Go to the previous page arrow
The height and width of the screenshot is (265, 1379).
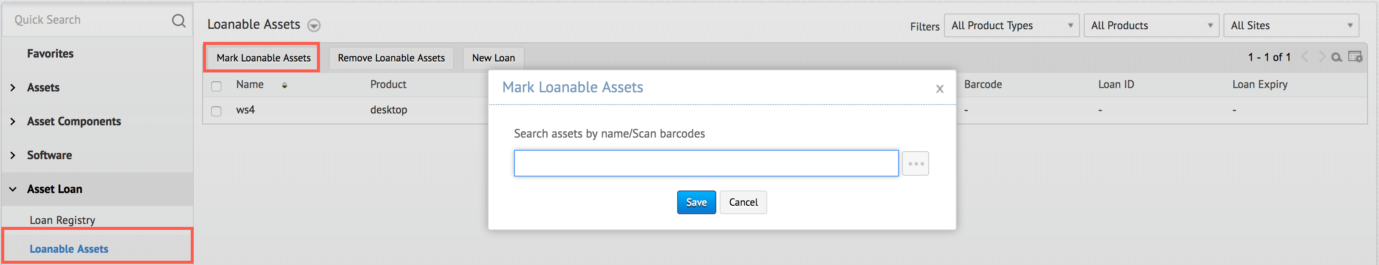pos(1305,57)
